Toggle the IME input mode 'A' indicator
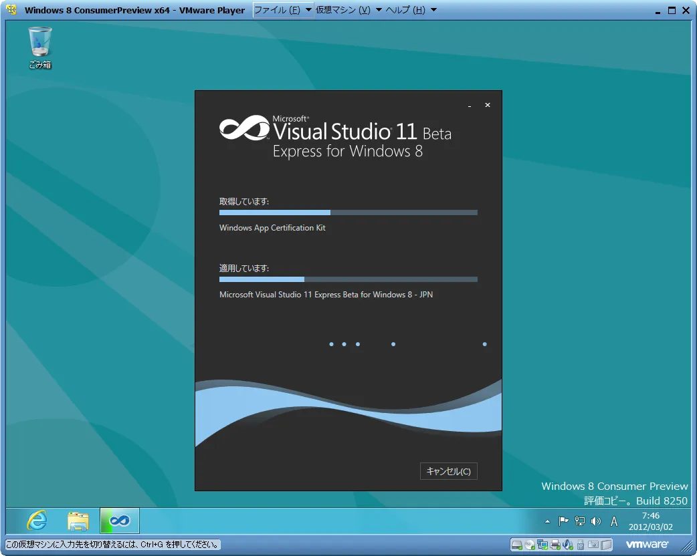The width and height of the screenshot is (697, 556). point(614,521)
